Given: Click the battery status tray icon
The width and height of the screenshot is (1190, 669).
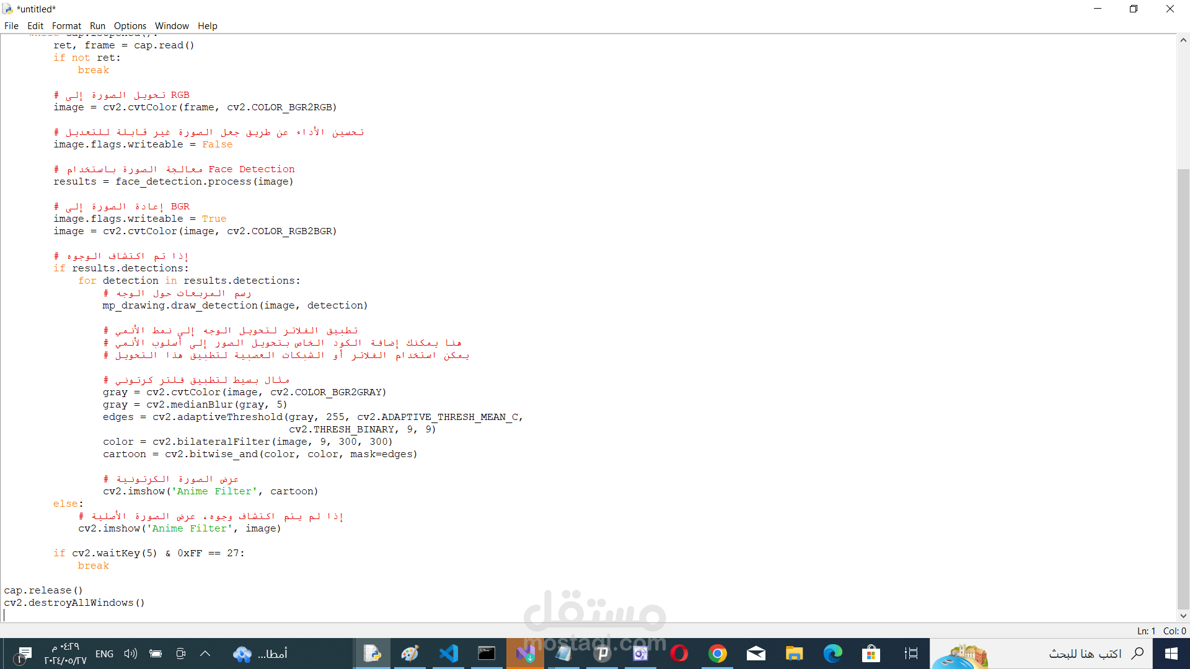Looking at the screenshot, I should click(156, 654).
